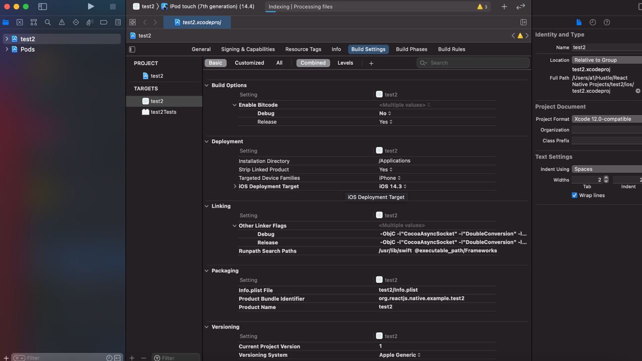Open the Library with plus button
This screenshot has width=642, height=361.
[504, 7]
